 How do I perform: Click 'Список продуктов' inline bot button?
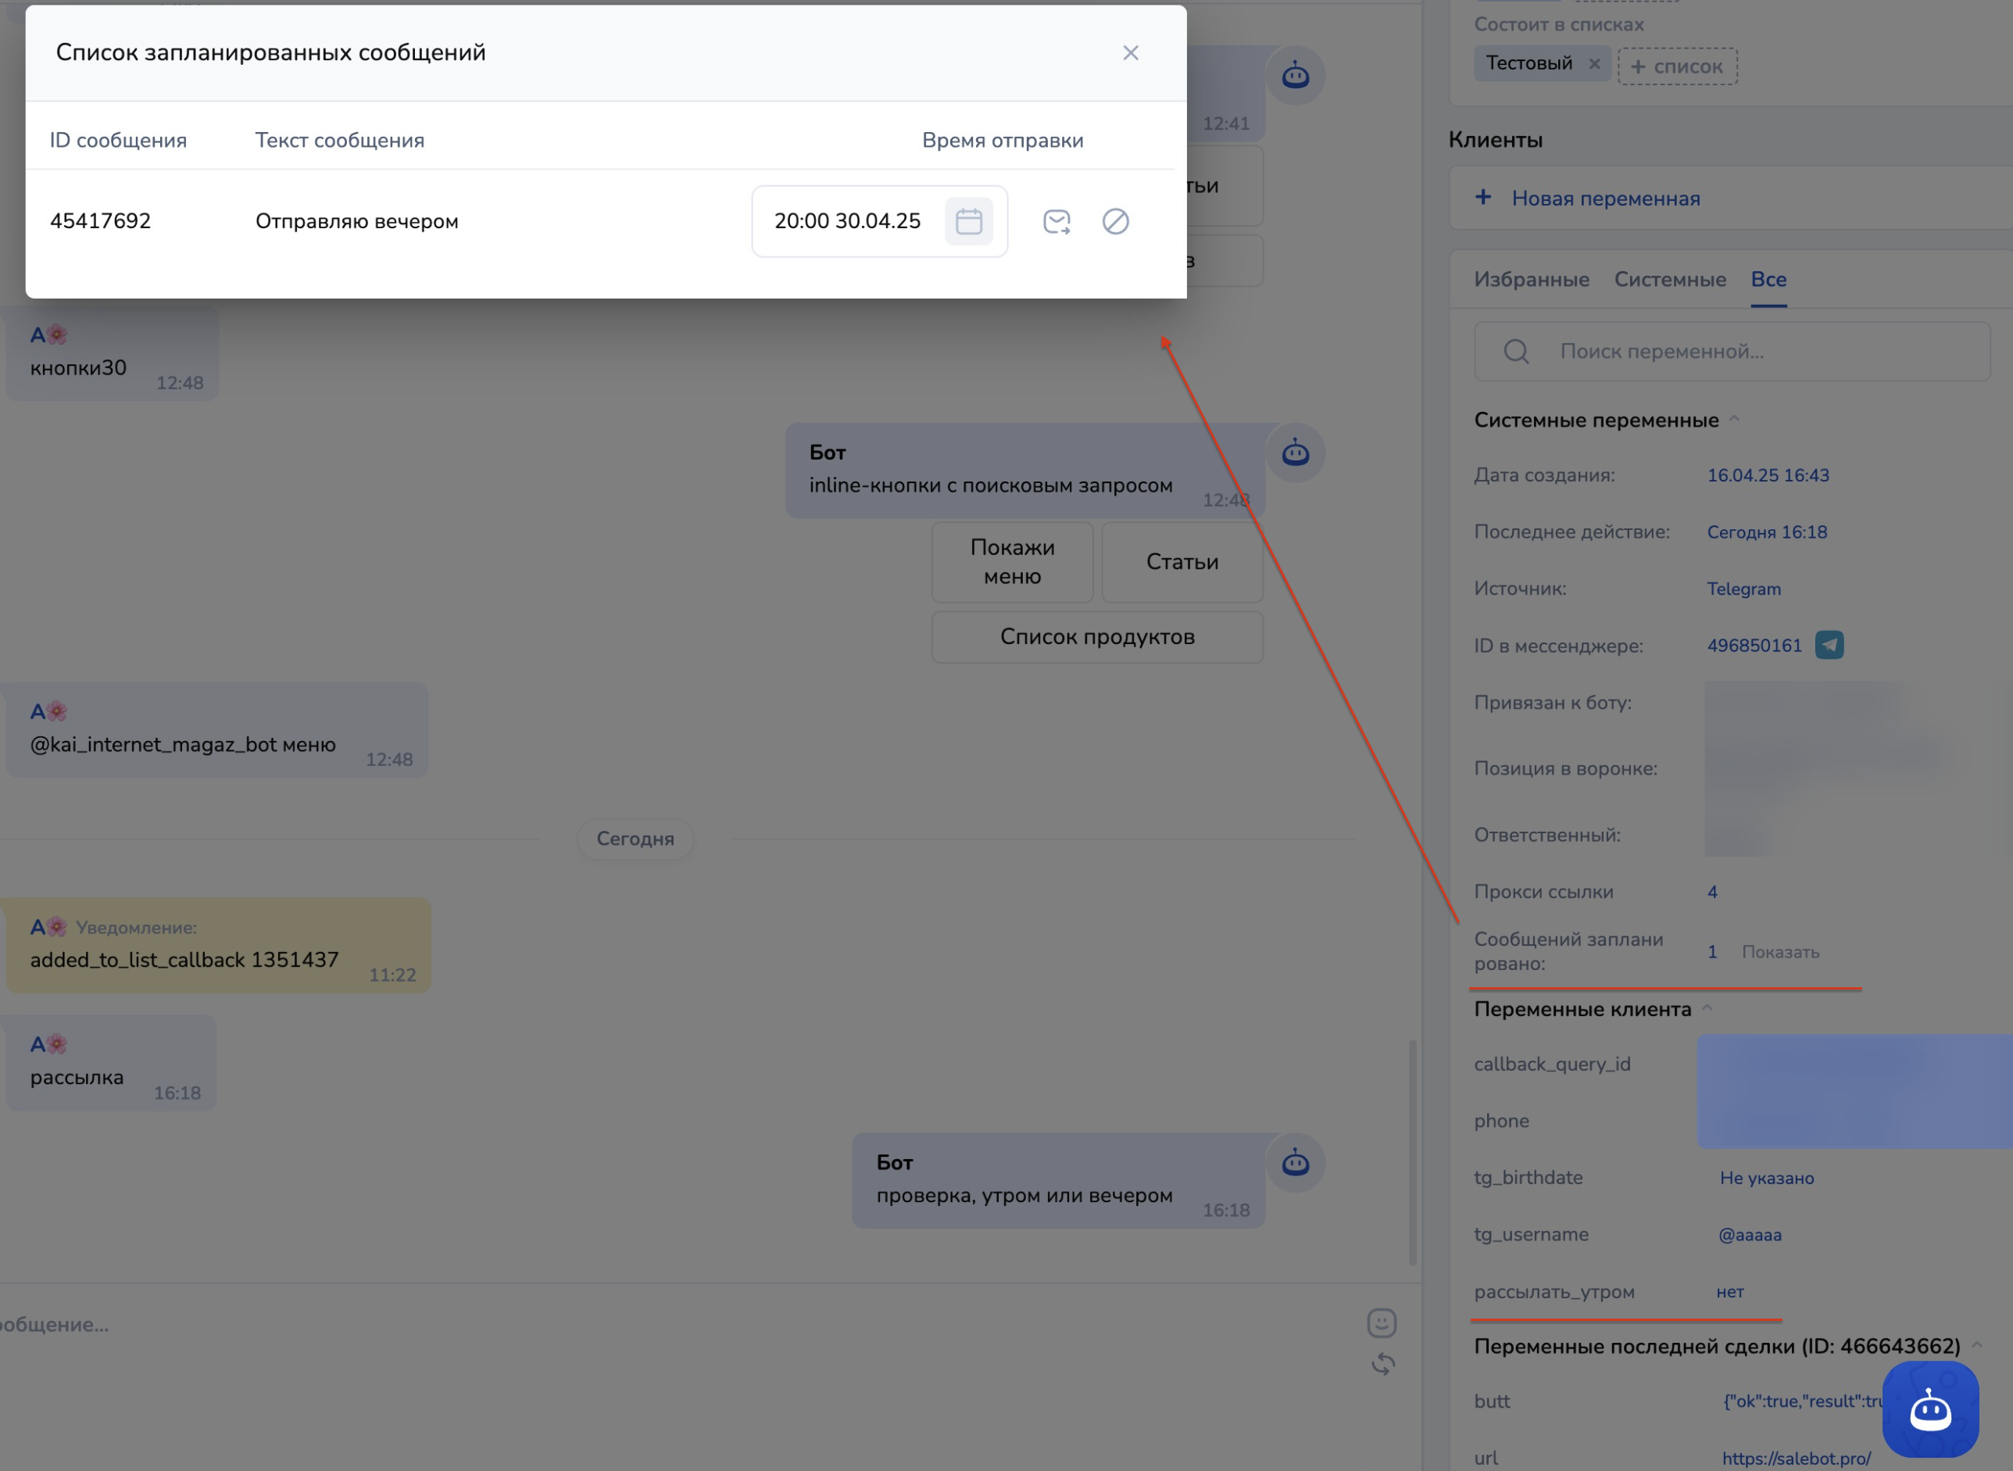coord(1096,637)
